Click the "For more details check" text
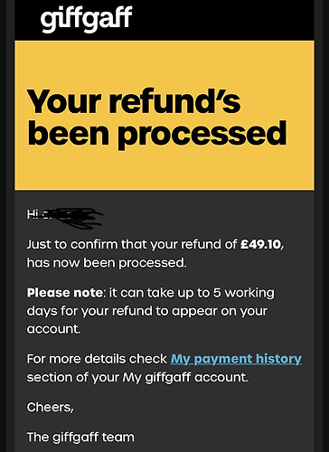329x452 pixels. coord(97,359)
